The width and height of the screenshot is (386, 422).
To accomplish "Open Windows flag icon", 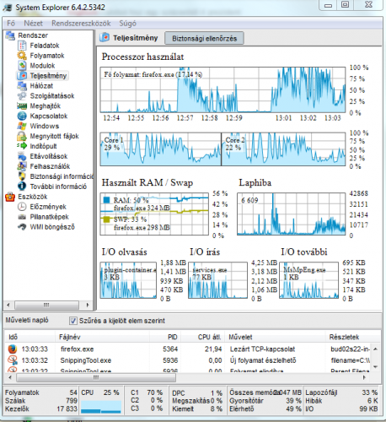I will (22, 126).
